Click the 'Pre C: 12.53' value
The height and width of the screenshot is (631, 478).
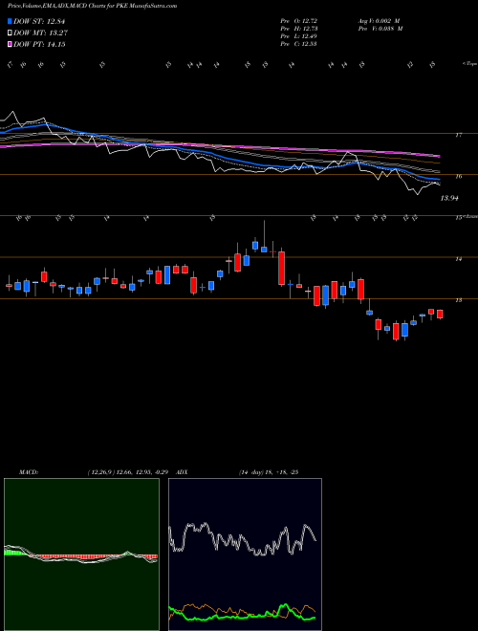(x=299, y=44)
